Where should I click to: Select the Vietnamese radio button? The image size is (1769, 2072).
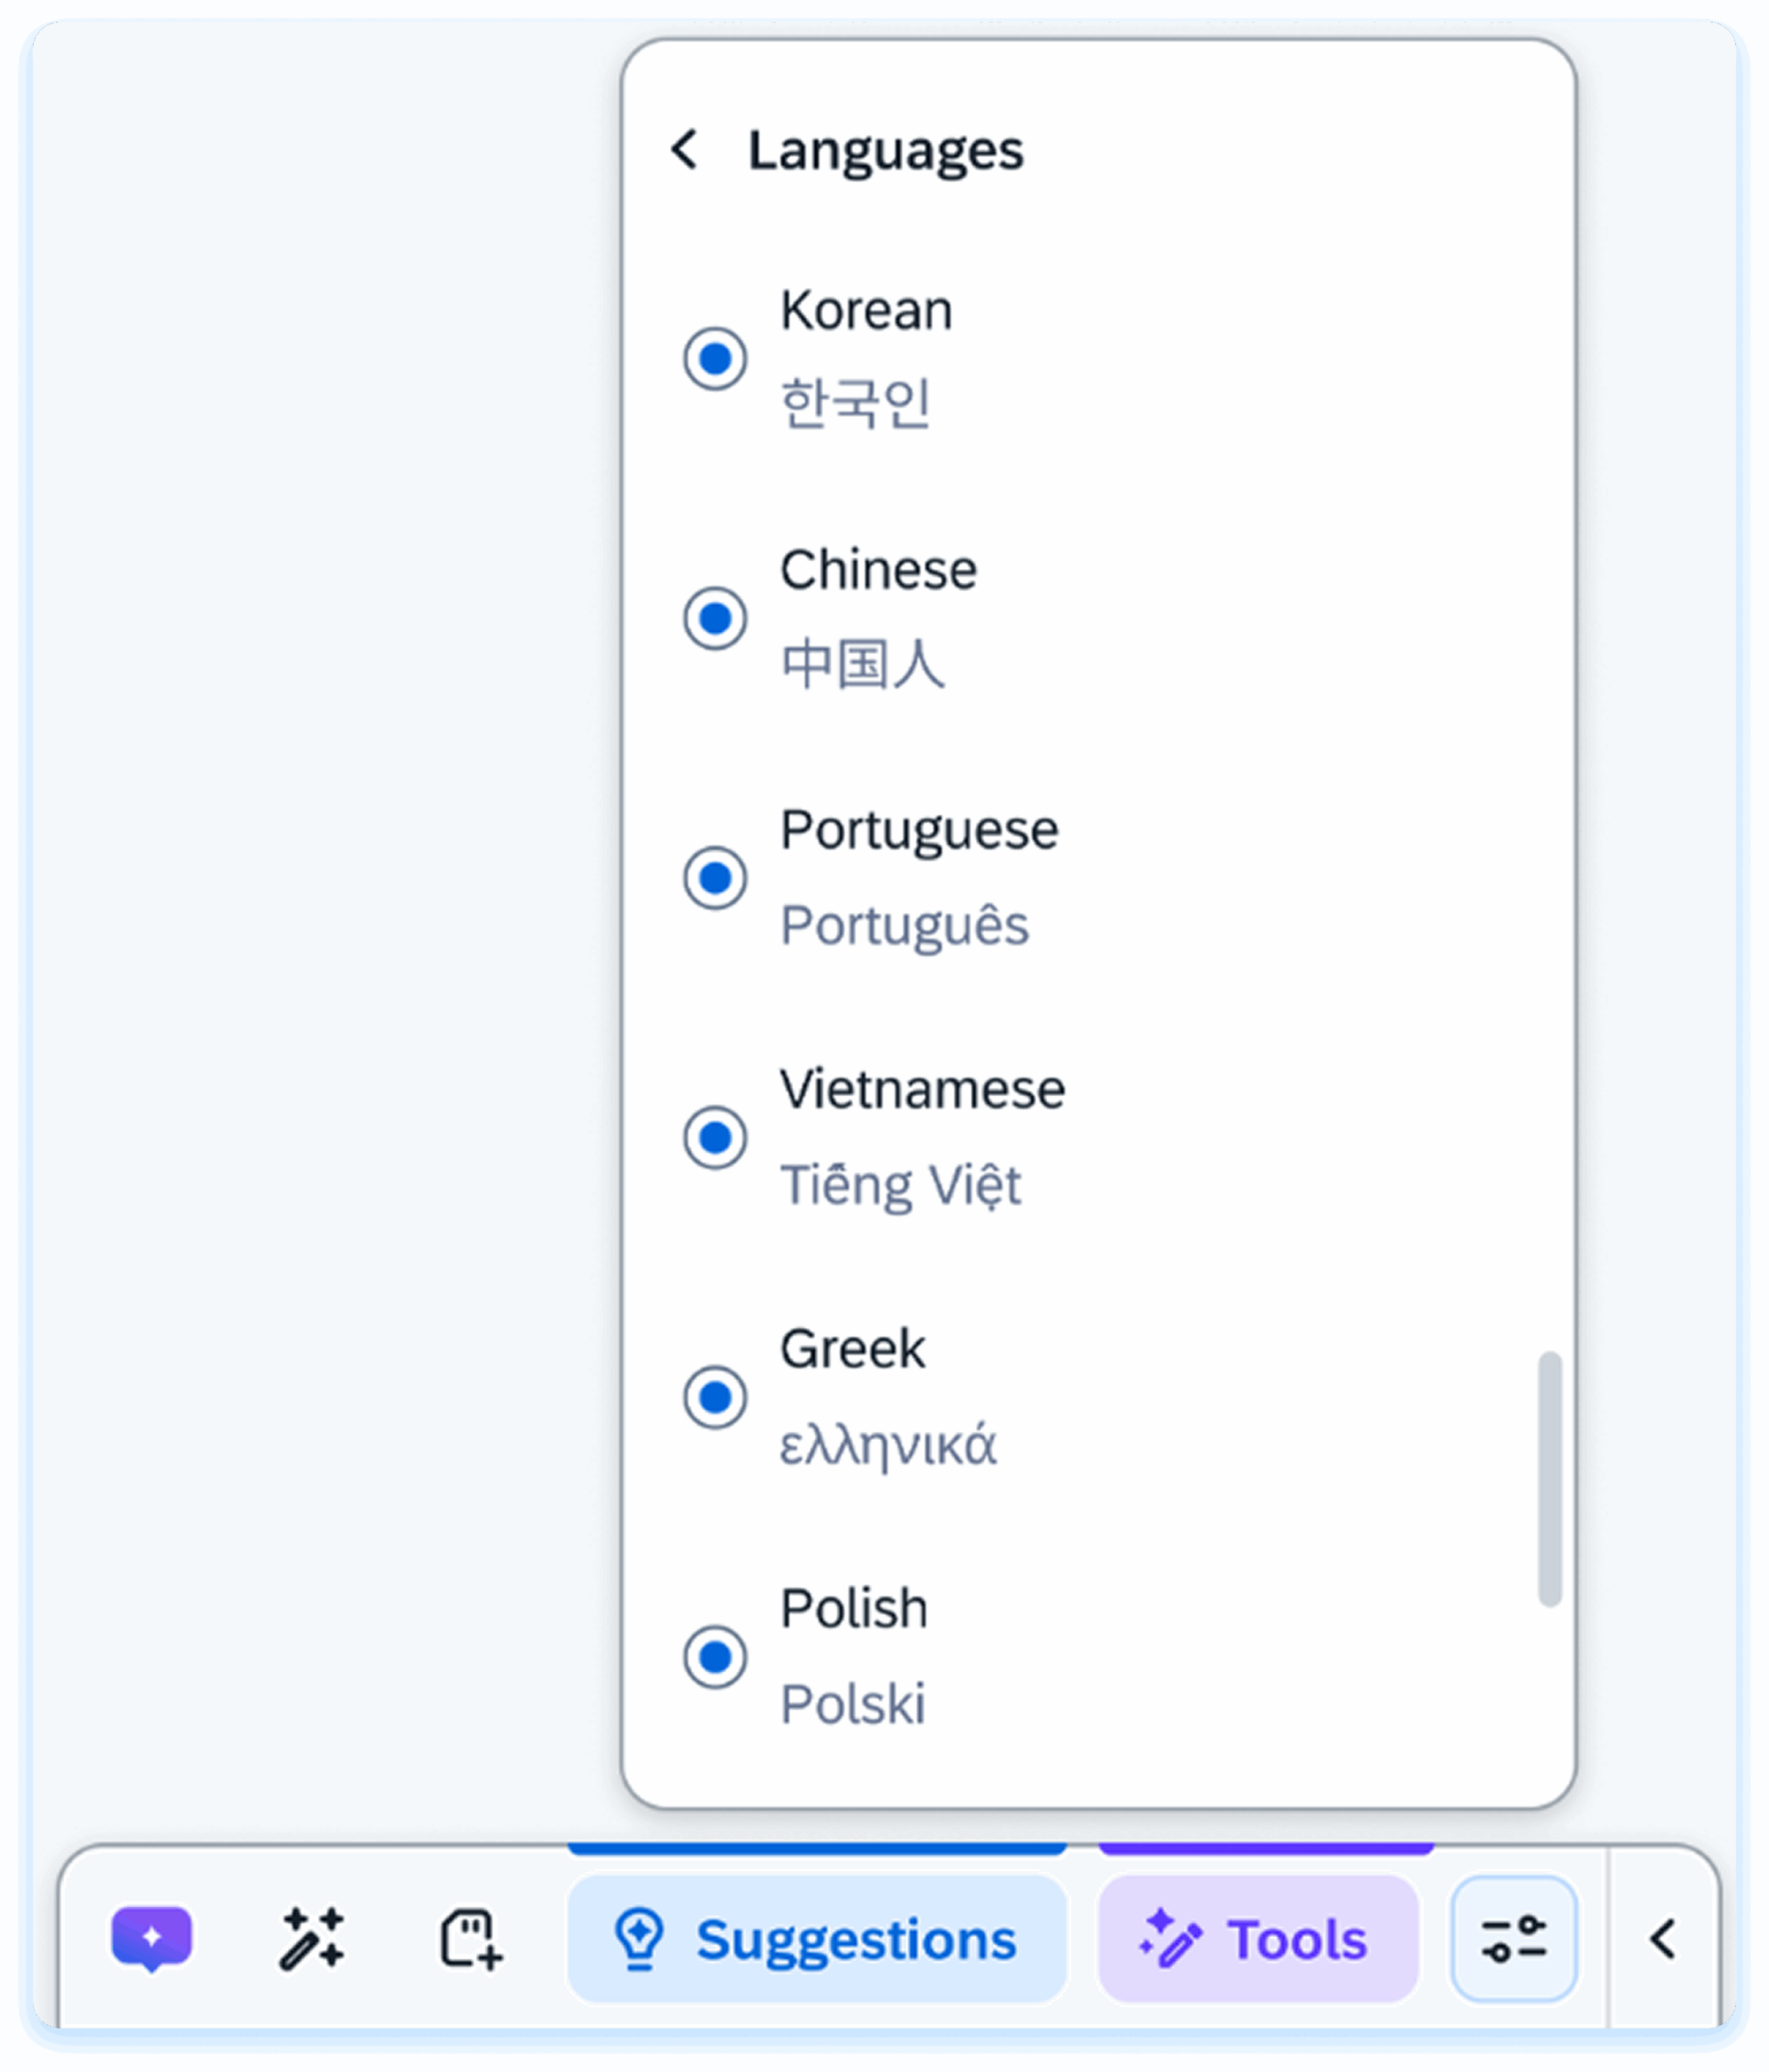pyautogui.click(x=715, y=1137)
